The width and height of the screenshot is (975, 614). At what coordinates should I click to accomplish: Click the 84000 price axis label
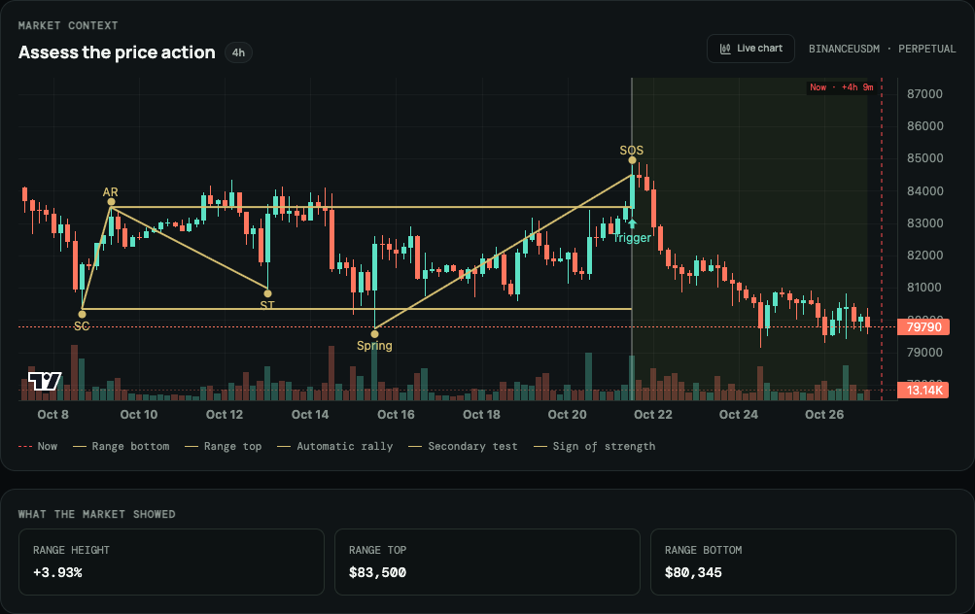point(924,190)
